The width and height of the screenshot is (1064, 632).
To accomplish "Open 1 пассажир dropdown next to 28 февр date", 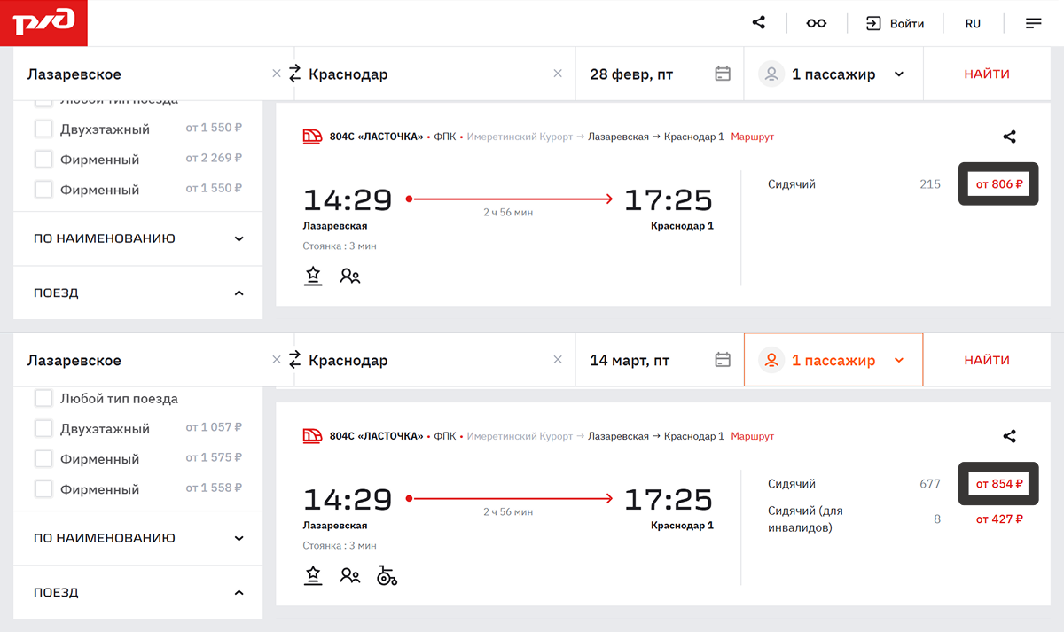I will point(833,74).
